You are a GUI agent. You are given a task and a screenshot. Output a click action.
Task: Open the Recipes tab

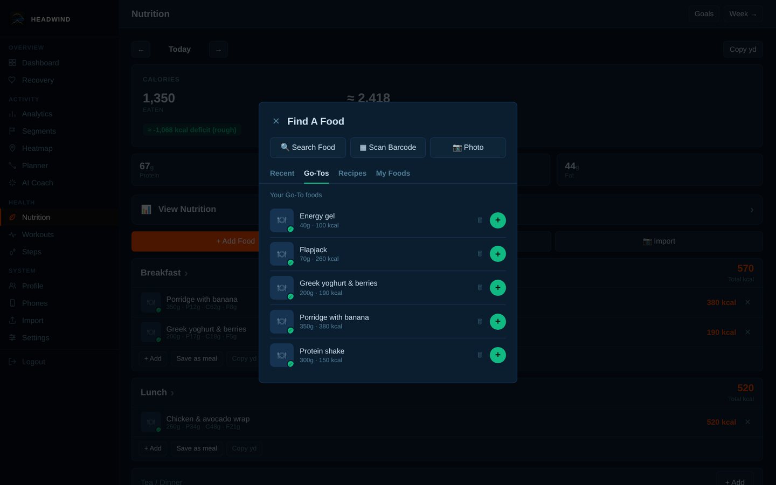click(352, 174)
